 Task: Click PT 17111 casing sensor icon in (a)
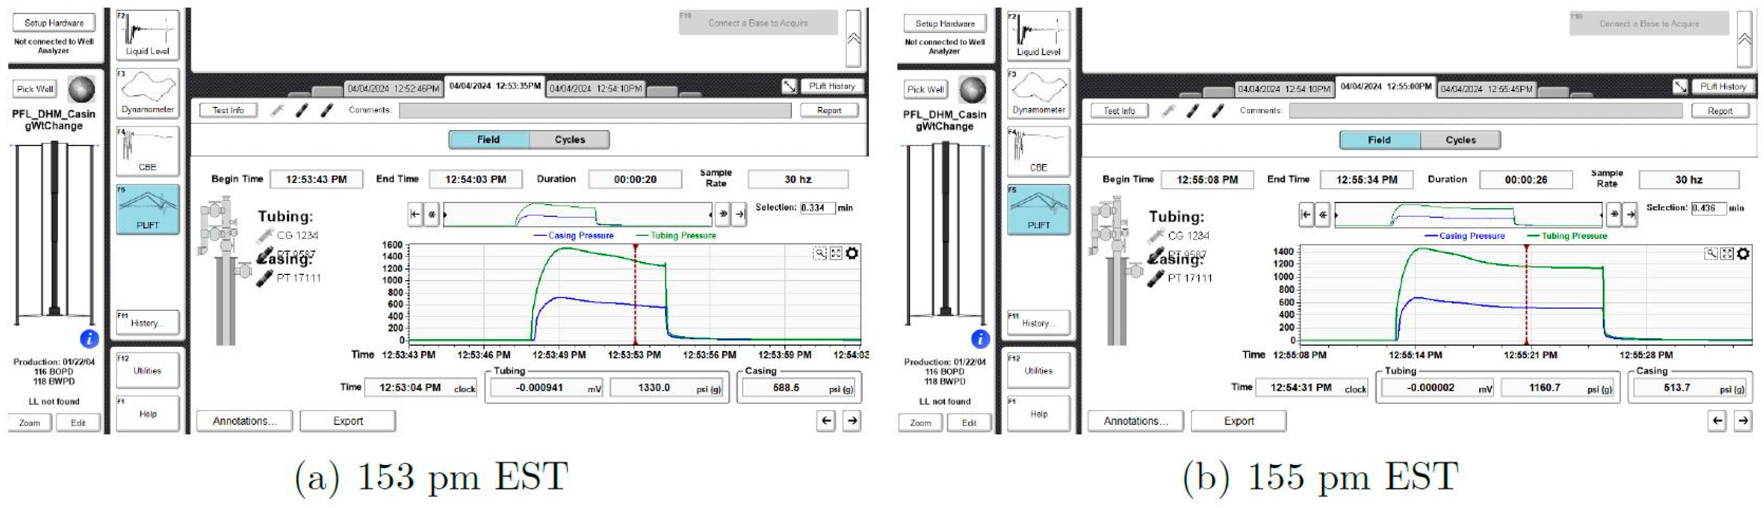pos(265,279)
